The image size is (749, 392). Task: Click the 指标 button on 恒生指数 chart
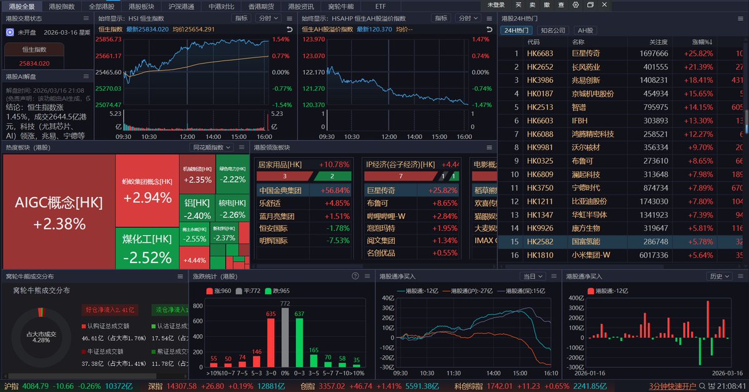click(x=241, y=18)
